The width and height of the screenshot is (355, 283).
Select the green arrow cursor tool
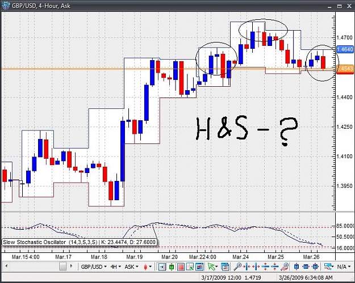point(211,267)
